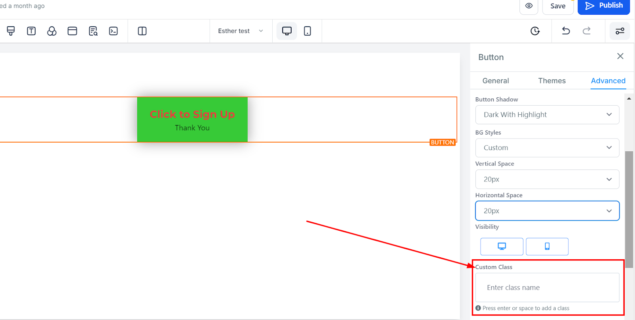Switch to mobile view mode

click(x=307, y=31)
